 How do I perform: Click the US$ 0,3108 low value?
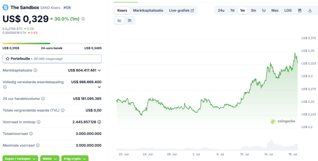tap(11, 48)
